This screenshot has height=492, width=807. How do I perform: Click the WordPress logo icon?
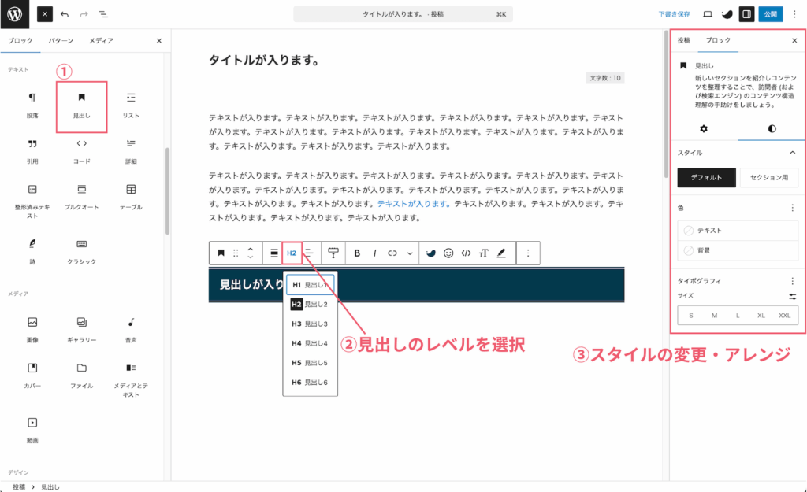14,14
